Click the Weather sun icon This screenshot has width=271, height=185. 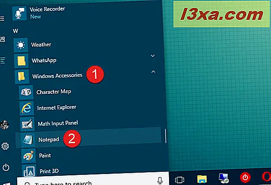tap(21, 45)
